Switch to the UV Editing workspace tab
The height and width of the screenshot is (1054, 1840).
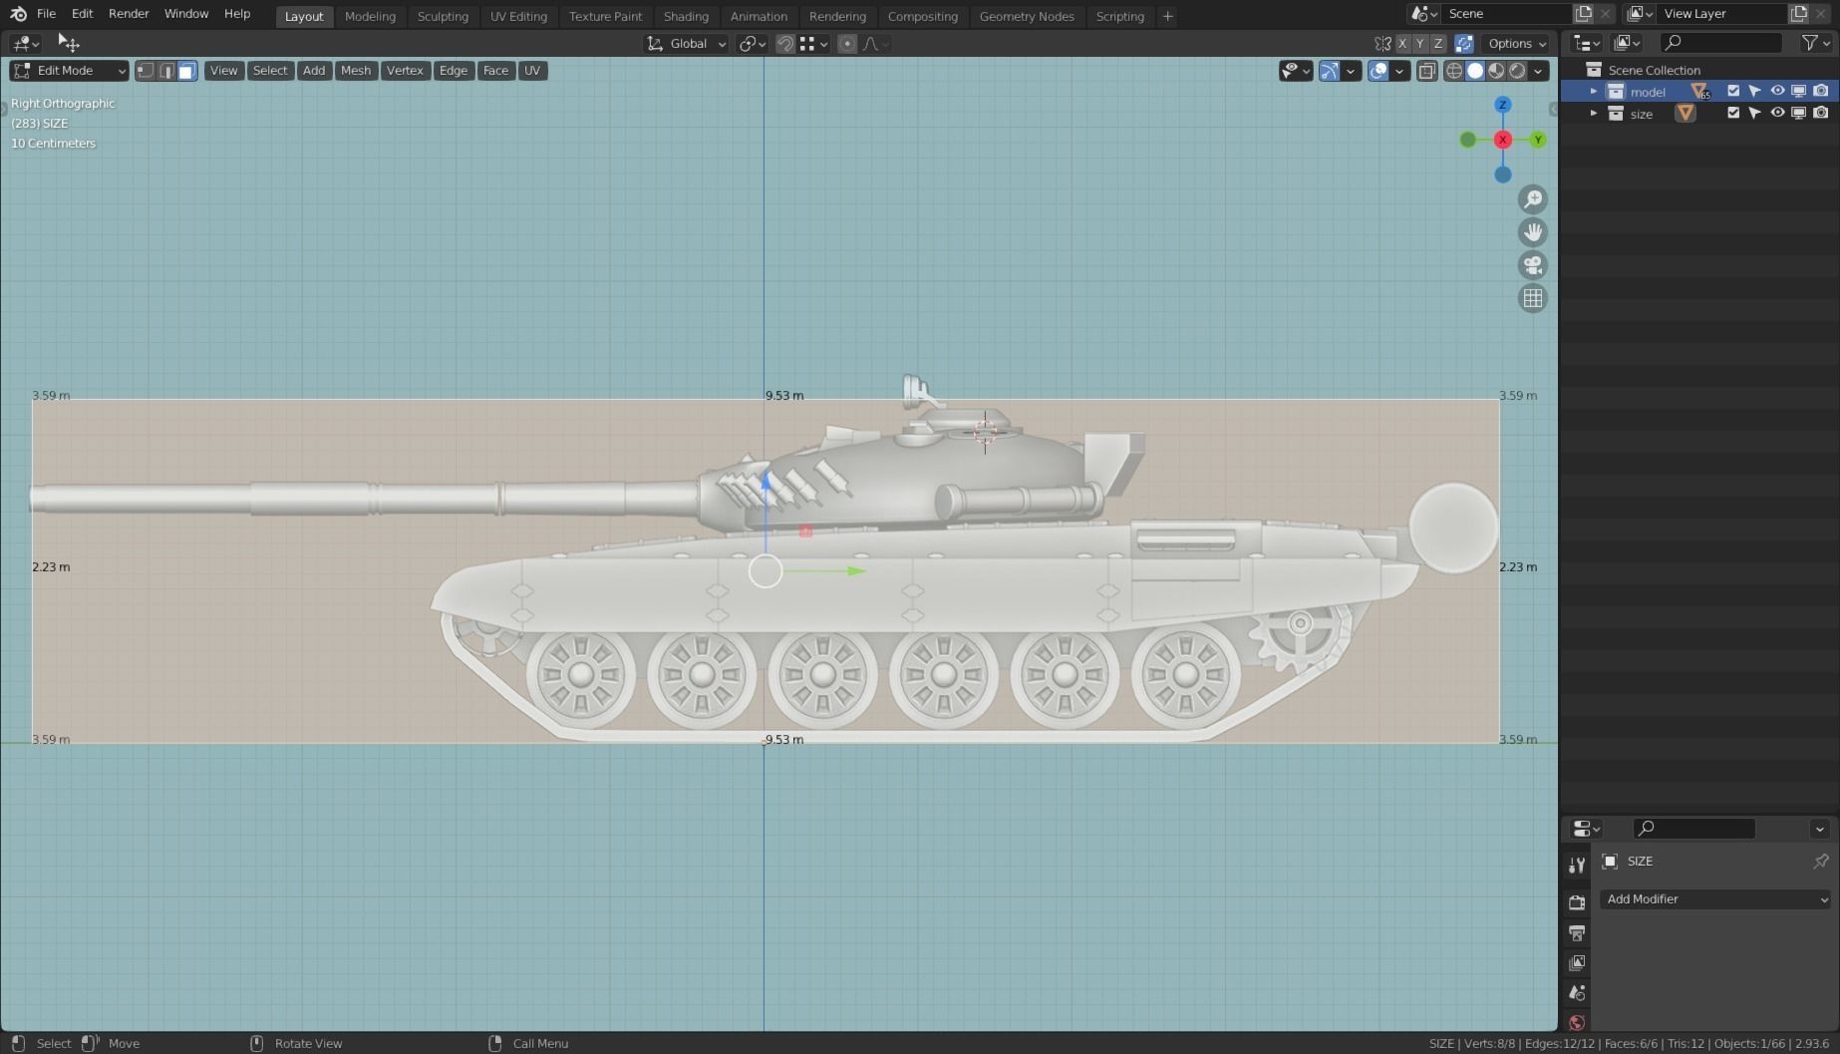518,16
